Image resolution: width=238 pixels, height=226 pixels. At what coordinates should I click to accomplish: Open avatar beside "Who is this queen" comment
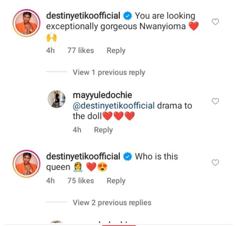(25, 164)
